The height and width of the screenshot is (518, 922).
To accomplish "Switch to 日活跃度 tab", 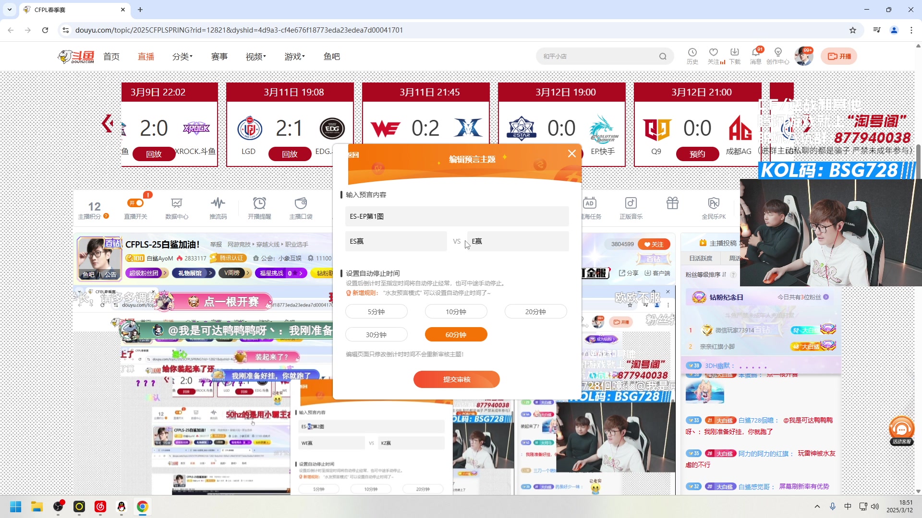I will point(701,259).
